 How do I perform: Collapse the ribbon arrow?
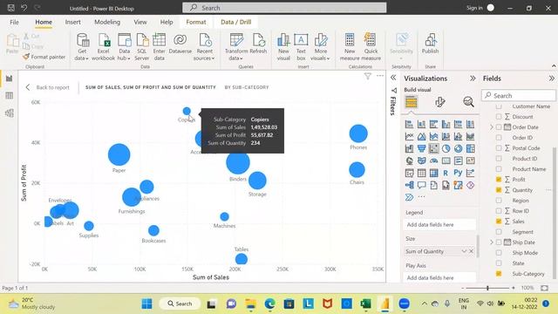(x=554, y=66)
